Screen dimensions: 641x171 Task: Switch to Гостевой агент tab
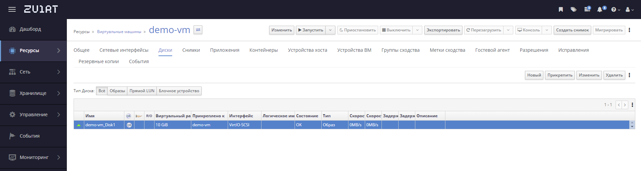pos(493,50)
